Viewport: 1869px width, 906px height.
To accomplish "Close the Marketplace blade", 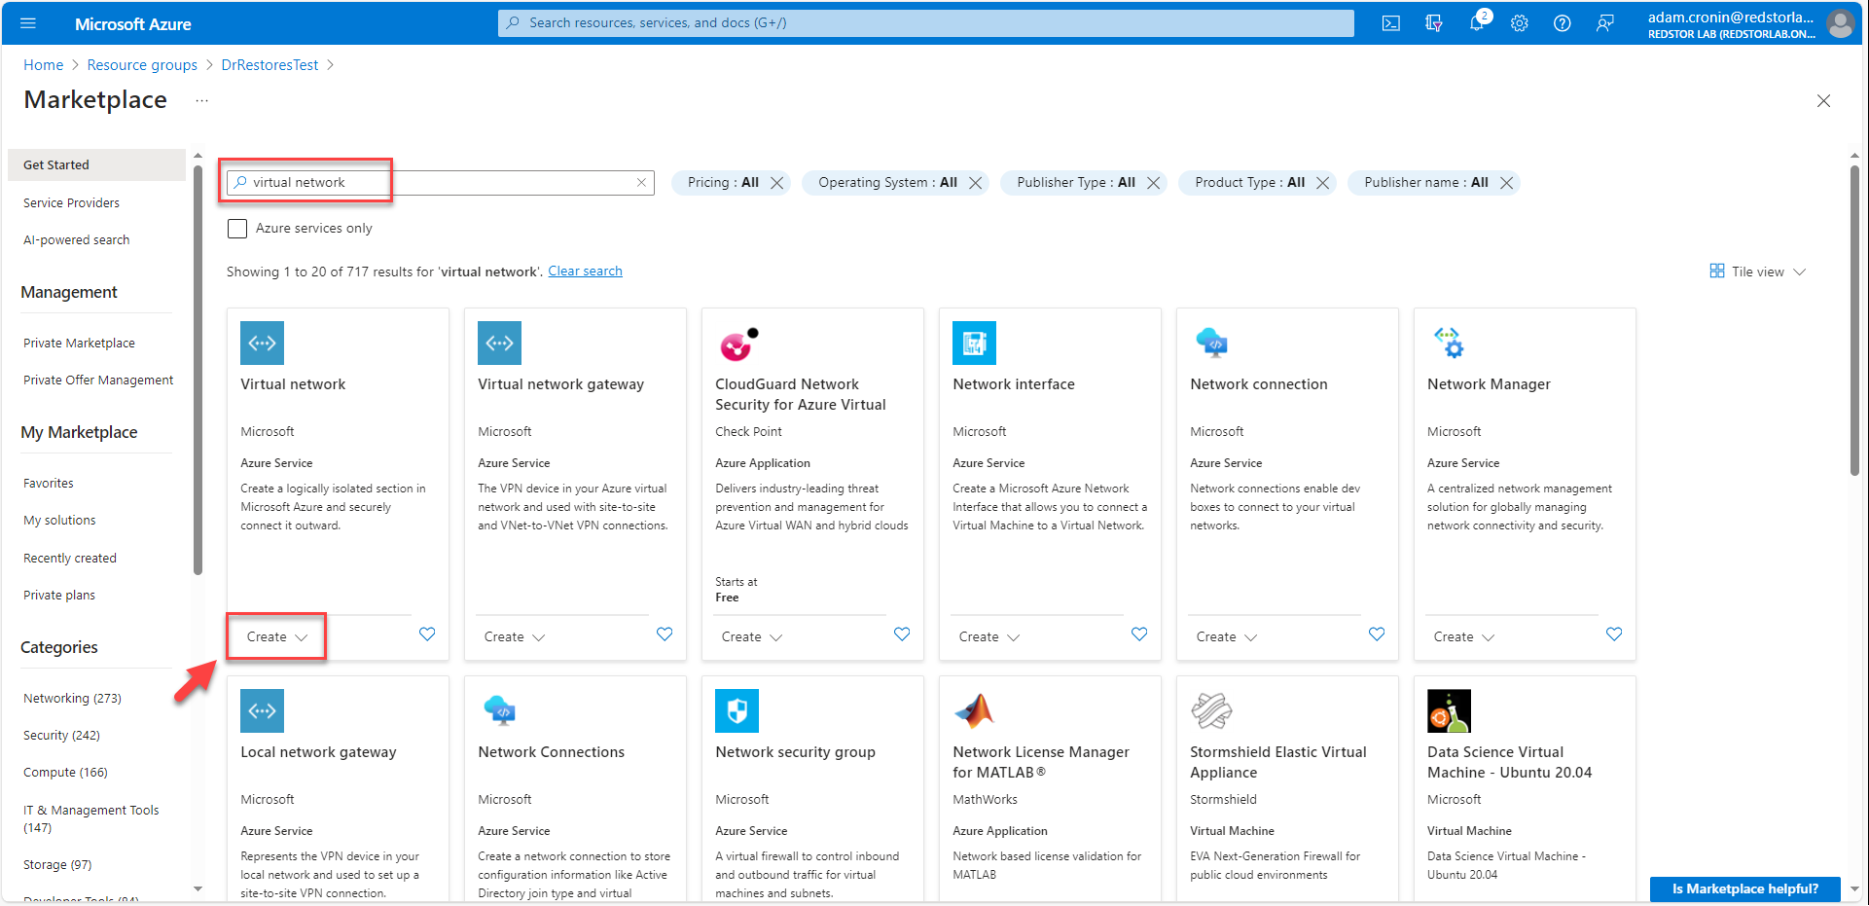I will (1823, 101).
